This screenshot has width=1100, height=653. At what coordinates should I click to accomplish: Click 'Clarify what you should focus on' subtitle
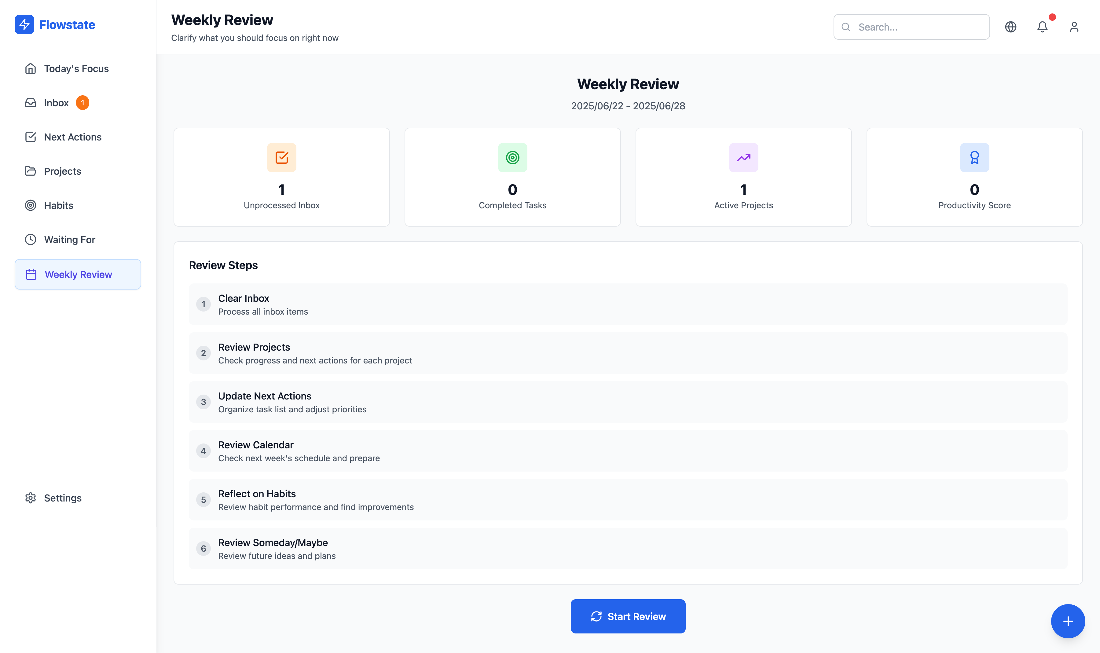[255, 38]
